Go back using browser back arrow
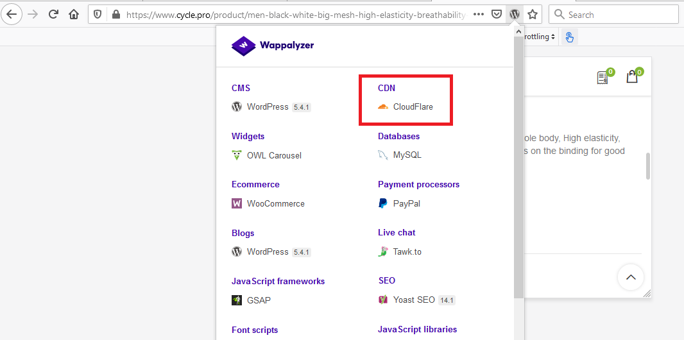The image size is (684, 340). point(12,14)
